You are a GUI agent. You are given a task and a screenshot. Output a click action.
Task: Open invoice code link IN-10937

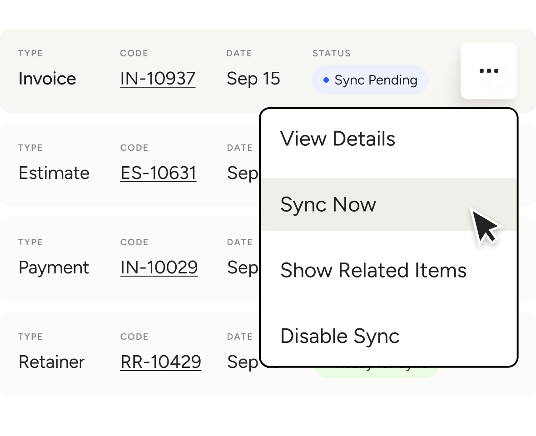pyautogui.click(x=158, y=79)
